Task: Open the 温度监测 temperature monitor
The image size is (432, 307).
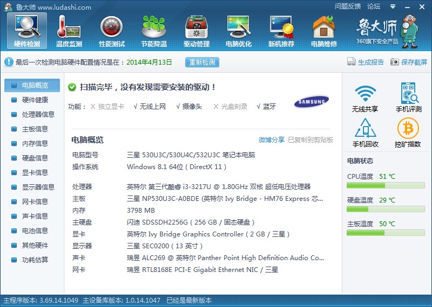Action: pos(69,31)
